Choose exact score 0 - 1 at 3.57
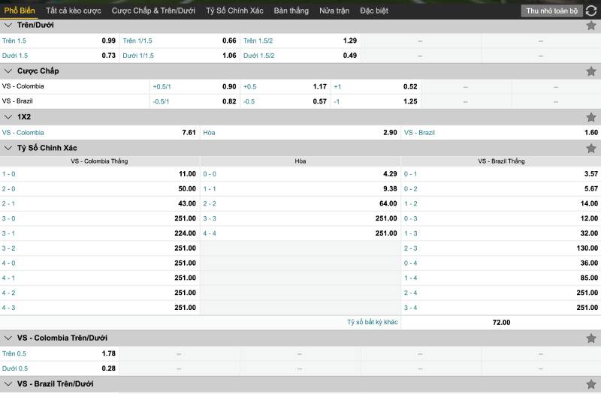 click(x=590, y=173)
